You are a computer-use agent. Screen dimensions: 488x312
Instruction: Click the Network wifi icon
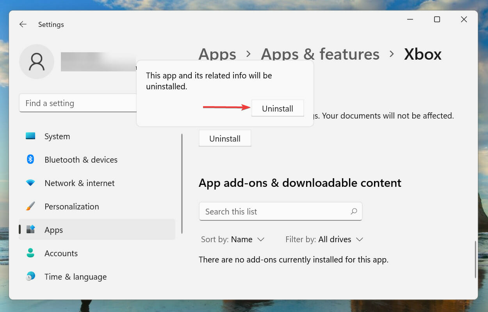coord(30,183)
